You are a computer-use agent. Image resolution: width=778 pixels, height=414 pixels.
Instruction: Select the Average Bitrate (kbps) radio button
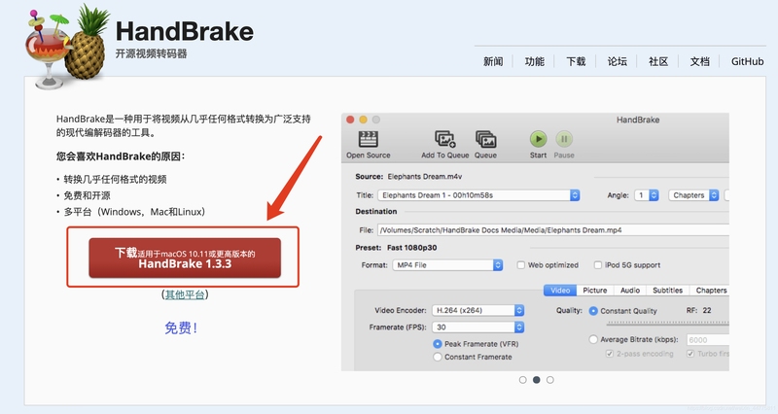pos(593,339)
